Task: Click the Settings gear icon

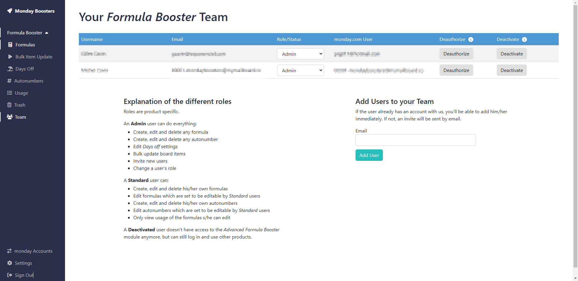Action: click(x=10, y=263)
